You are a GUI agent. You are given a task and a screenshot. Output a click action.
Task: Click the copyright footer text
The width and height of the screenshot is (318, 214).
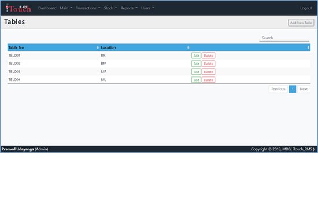pyautogui.click(x=283, y=149)
